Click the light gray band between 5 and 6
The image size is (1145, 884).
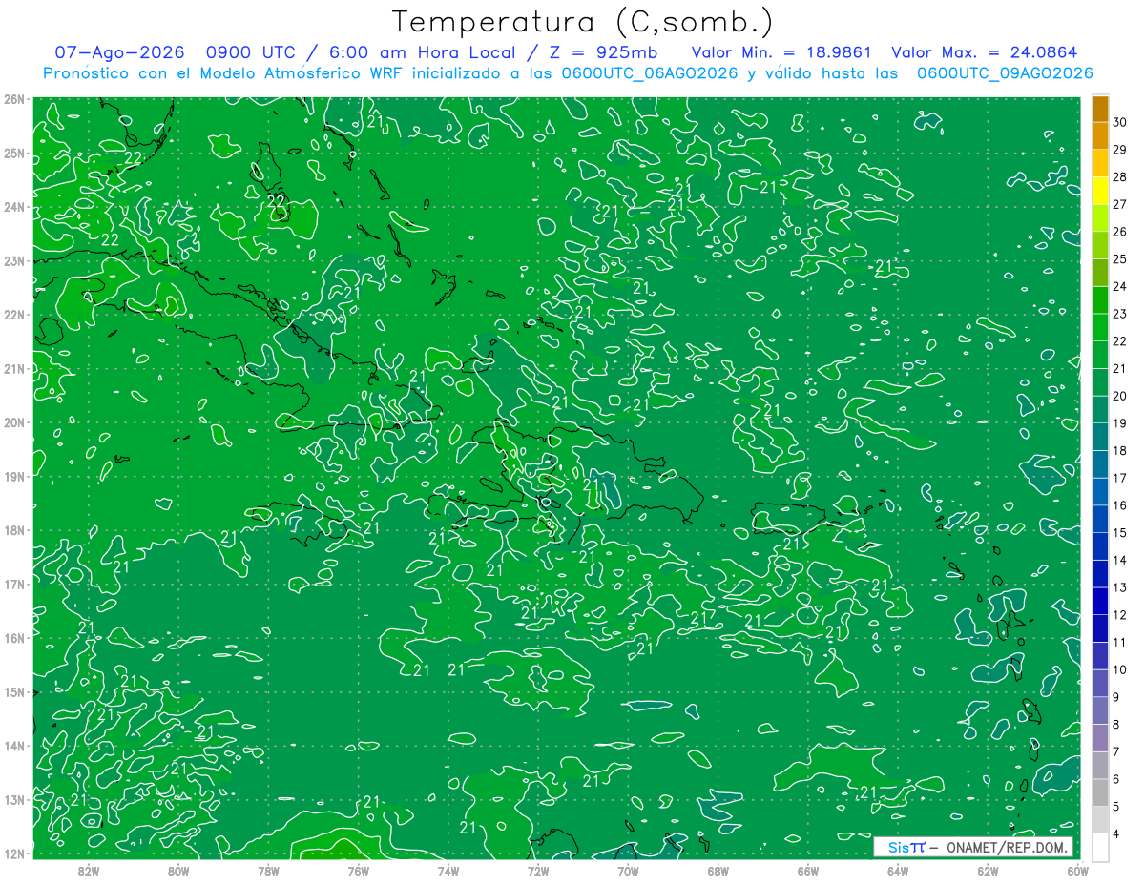(1100, 792)
